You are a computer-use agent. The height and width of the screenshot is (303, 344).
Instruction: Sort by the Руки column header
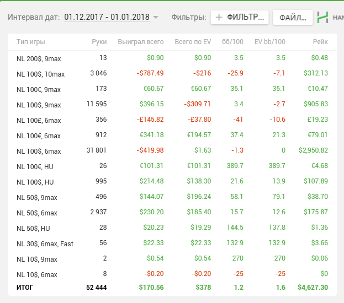(x=99, y=42)
